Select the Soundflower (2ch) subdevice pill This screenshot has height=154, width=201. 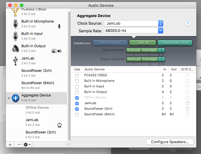[175, 43]
